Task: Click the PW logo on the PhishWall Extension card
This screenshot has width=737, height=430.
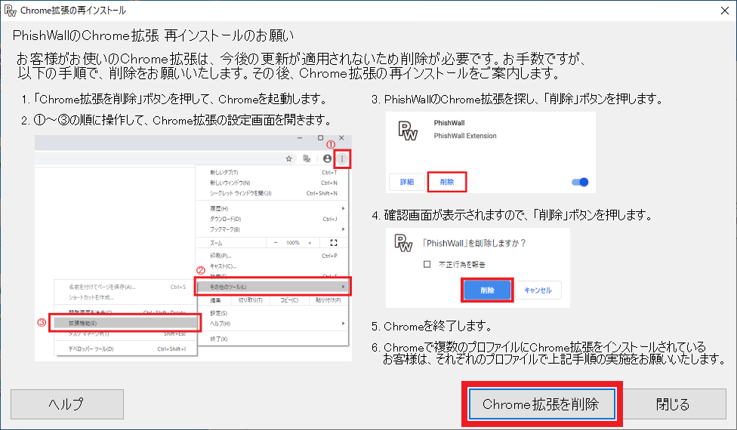Action: (408, 131)
